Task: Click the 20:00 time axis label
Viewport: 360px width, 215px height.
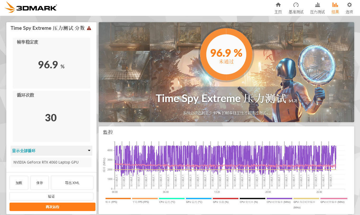Action: (268, 192)
